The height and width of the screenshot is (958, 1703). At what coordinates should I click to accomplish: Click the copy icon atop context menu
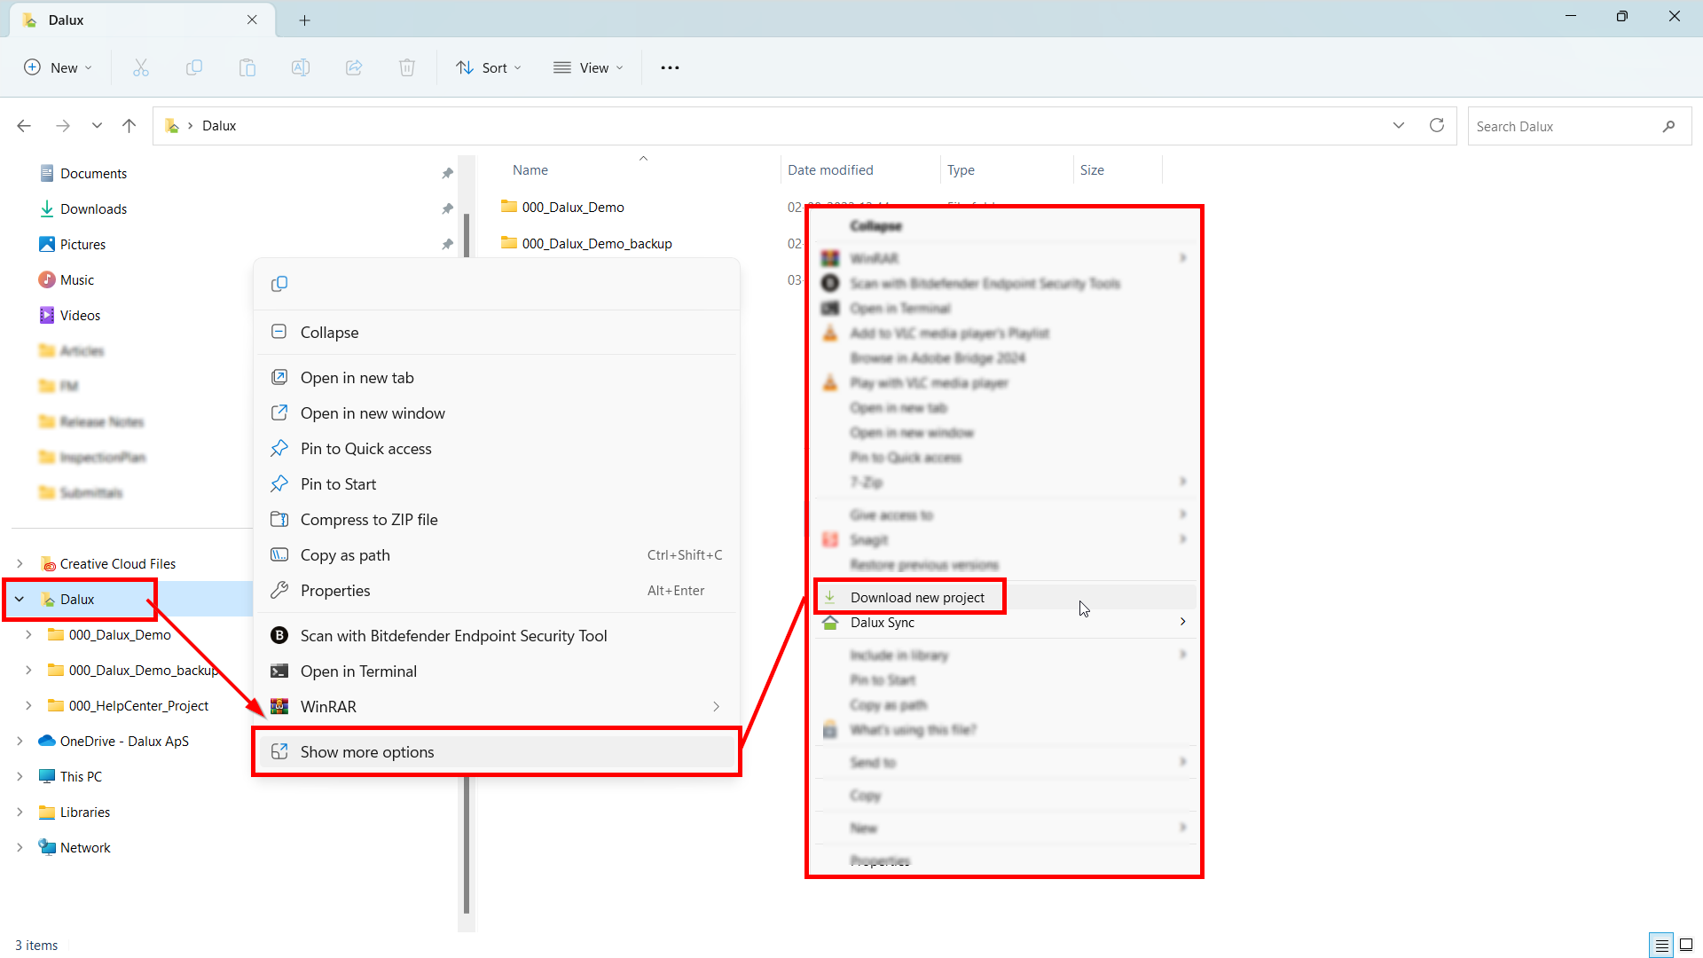(x=279, y=284)
